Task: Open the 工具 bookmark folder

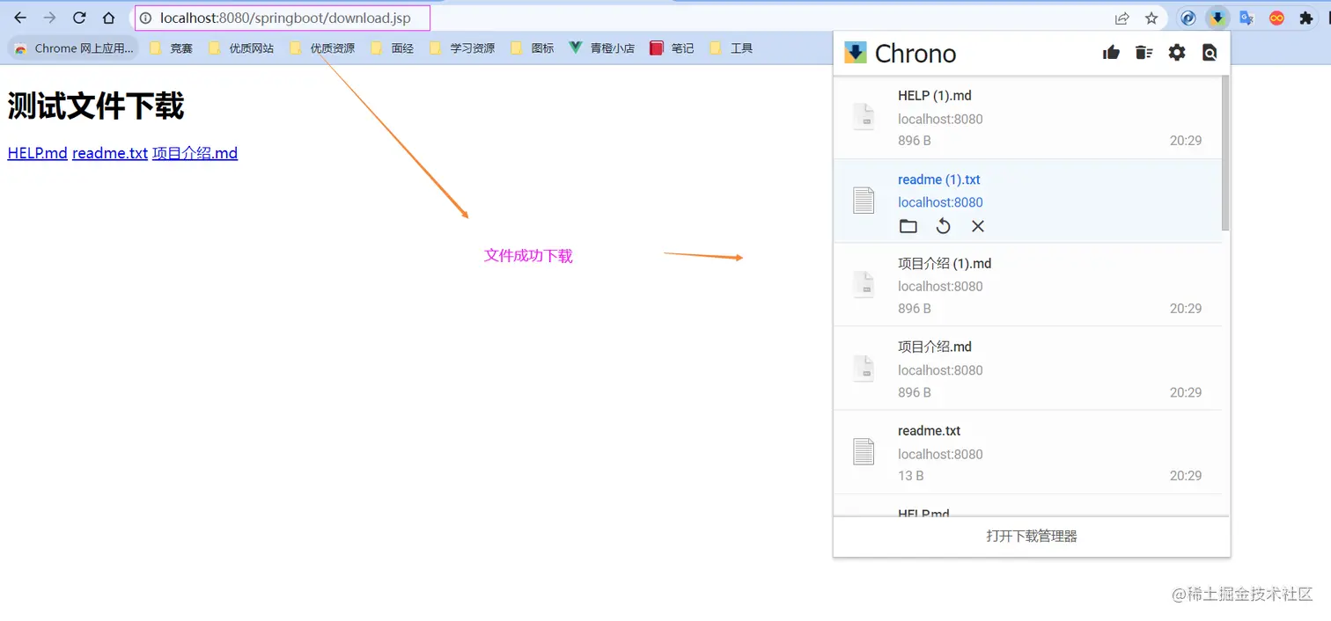Action: click(731, 48)
